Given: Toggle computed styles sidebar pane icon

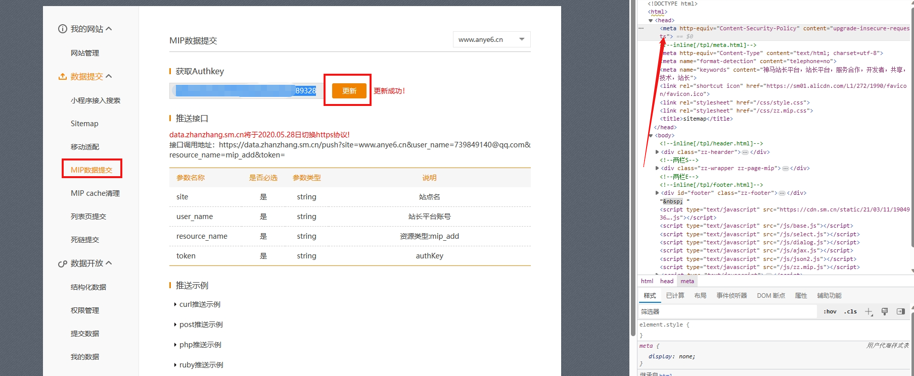Looking at the screenshot, I should 901,311.
